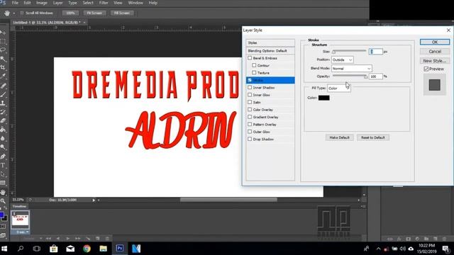Viewport: 454px width, 255px height.
Task: Select the Hand tool in toolbox
Action: tap(3, 192)
